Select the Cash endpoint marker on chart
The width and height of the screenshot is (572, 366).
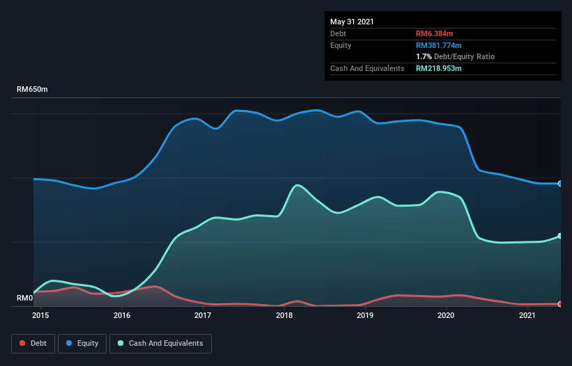pyautogui.click(x=560, y=236)
